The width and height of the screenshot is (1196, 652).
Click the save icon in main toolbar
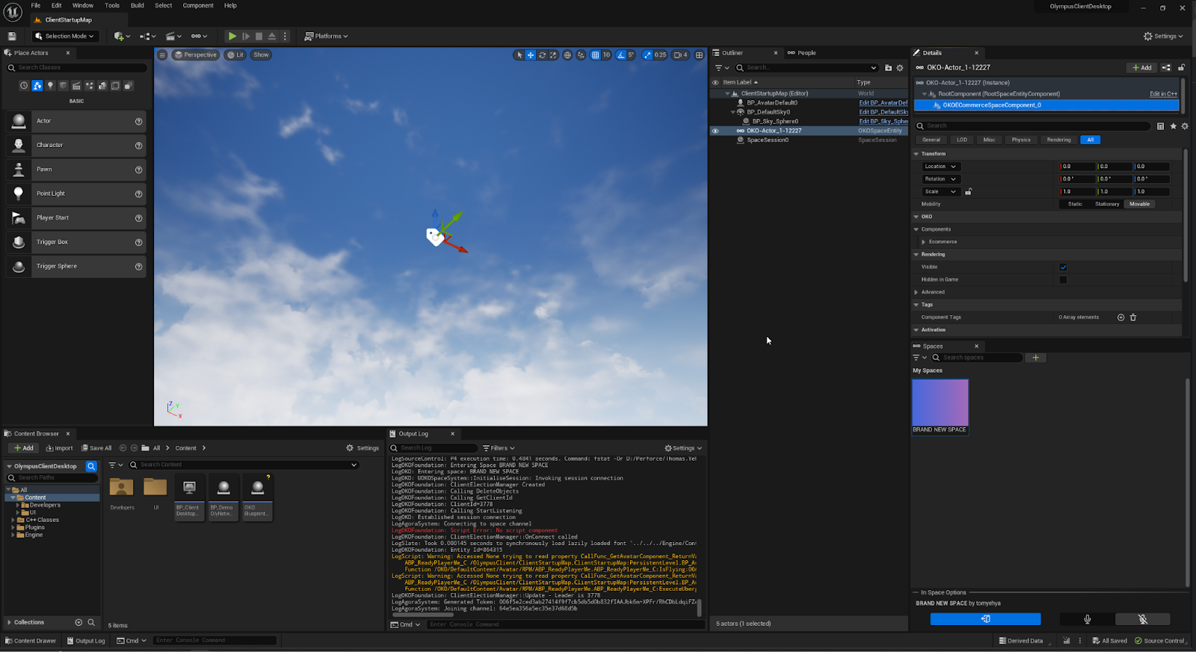(12, 36)
